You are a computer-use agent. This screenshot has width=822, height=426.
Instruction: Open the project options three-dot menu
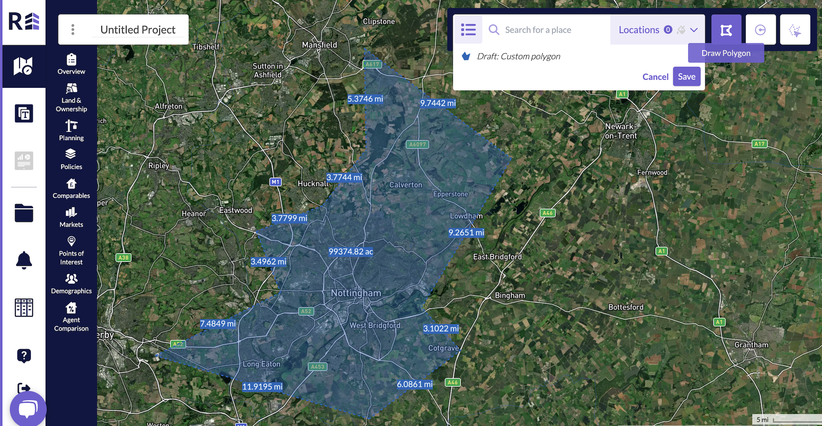click(73, 30)
